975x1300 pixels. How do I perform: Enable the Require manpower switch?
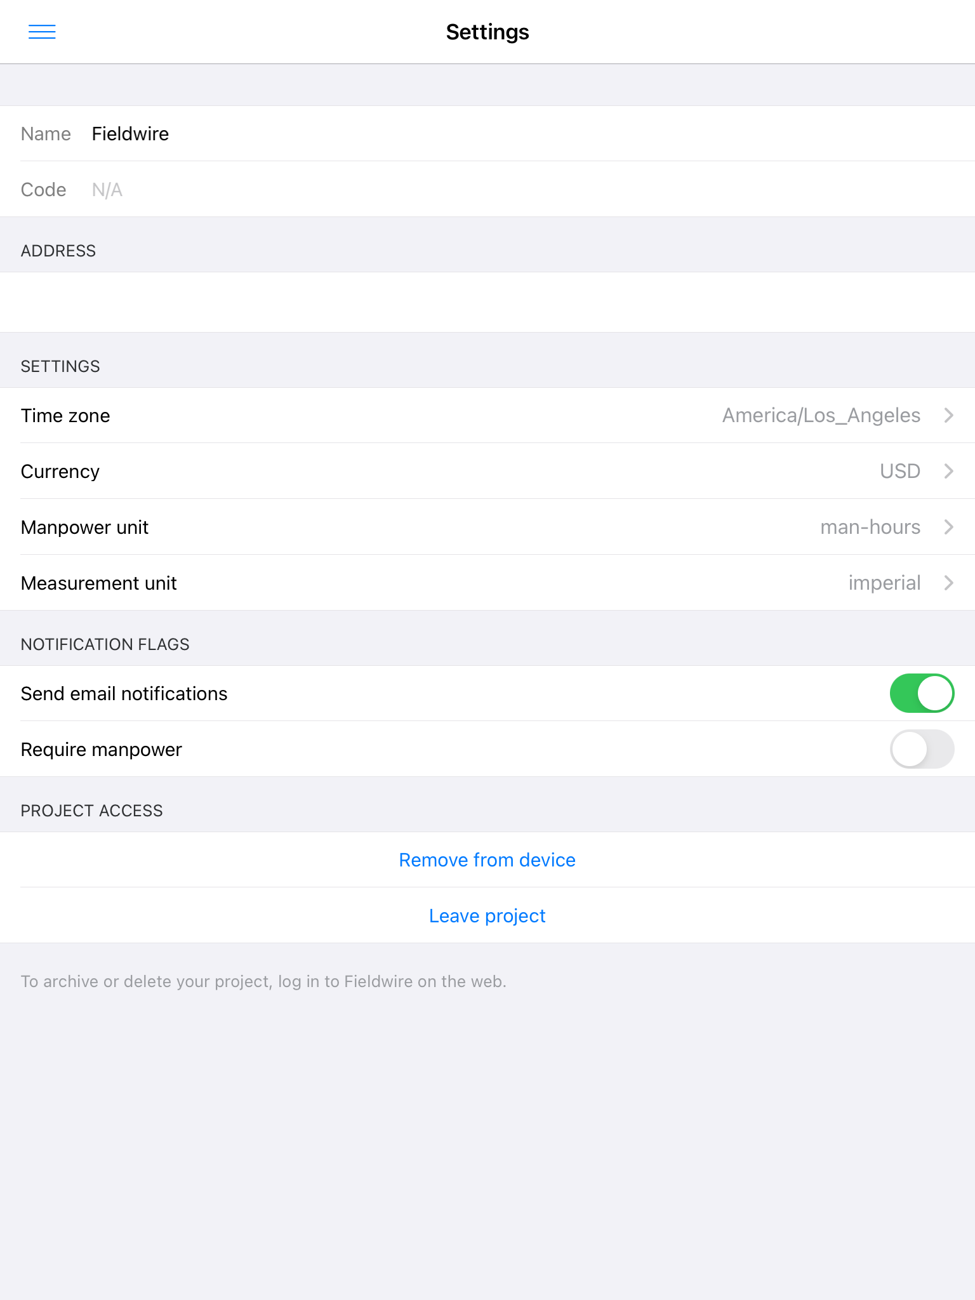922,749
